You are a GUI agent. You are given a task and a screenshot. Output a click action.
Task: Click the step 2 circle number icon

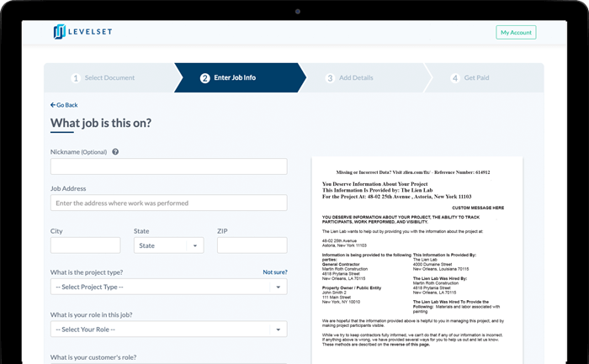pyautogui.click(x=205, y=78)
